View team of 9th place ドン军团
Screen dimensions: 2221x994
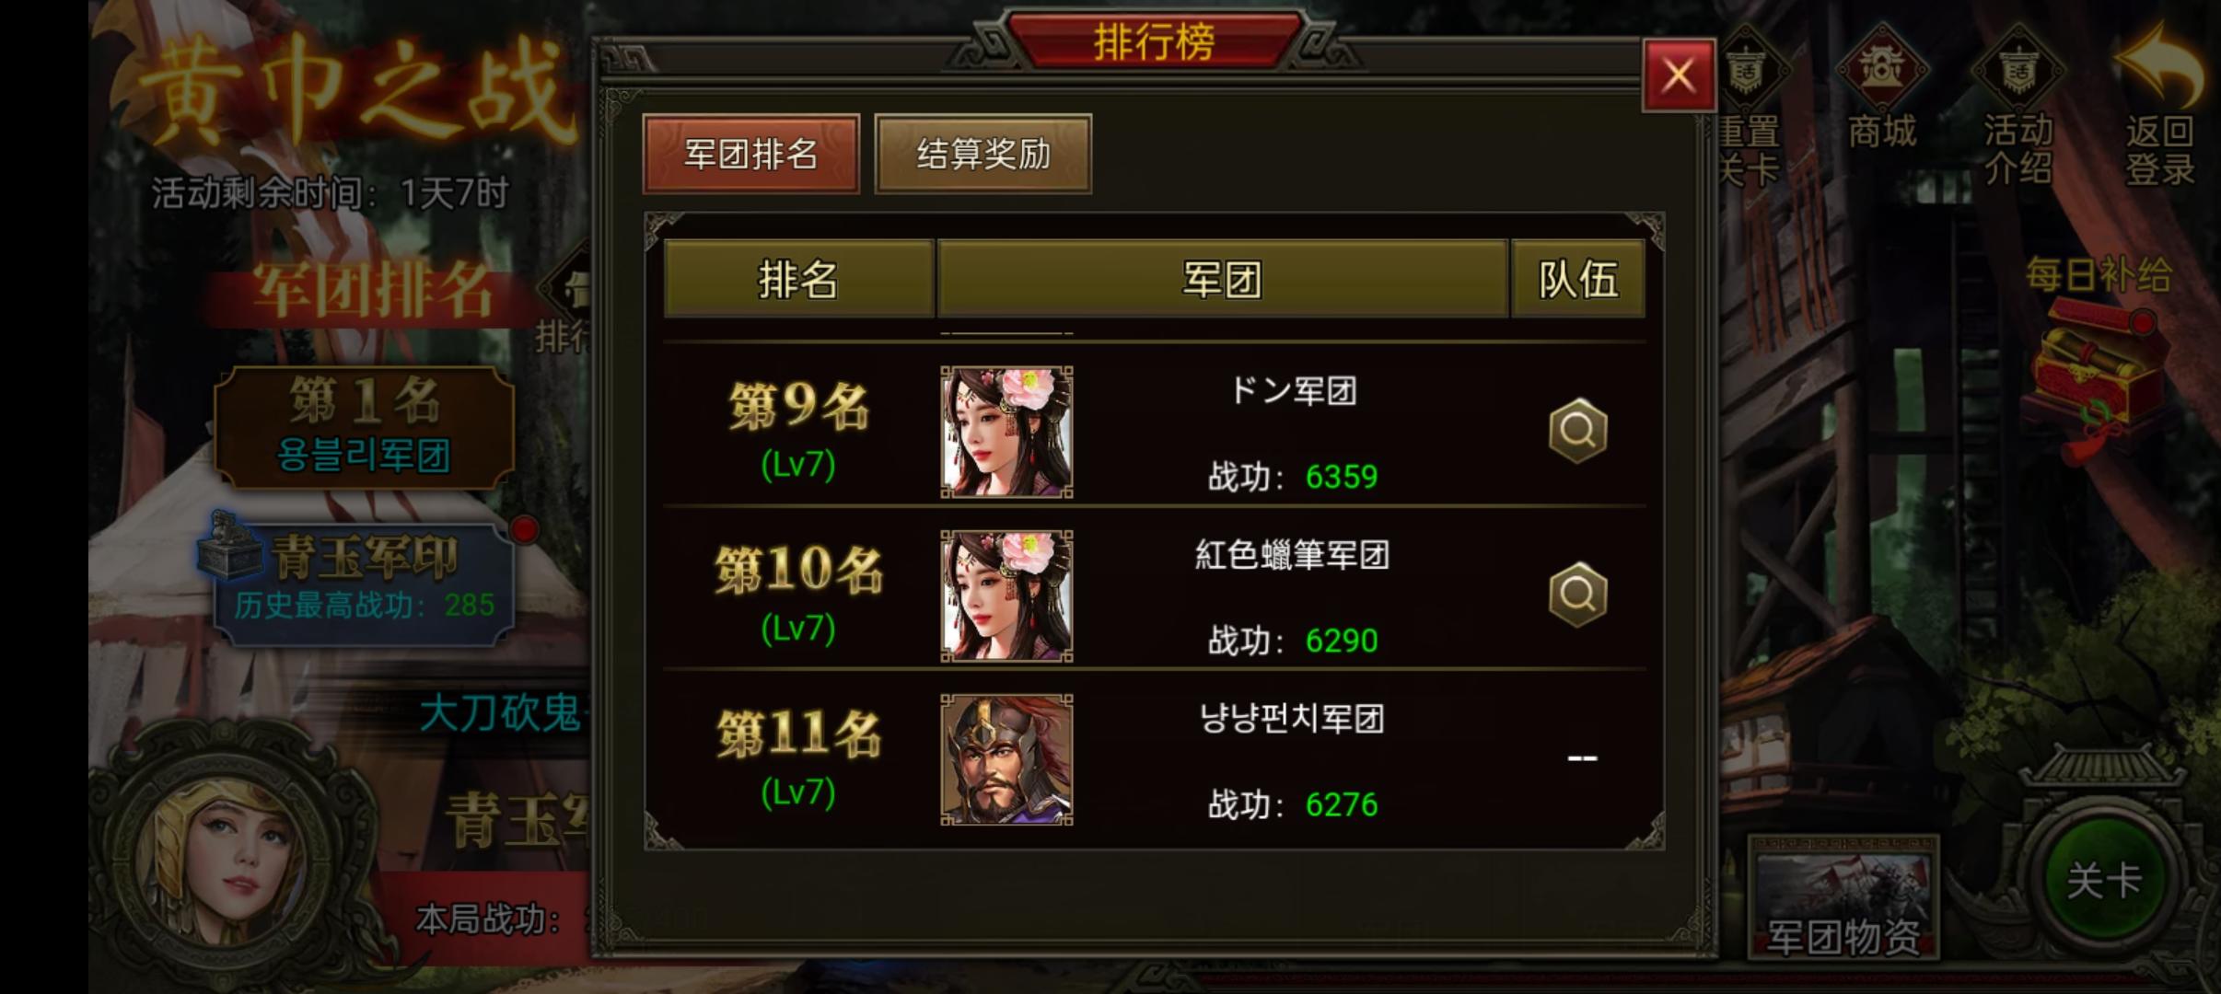(1578, 431)
